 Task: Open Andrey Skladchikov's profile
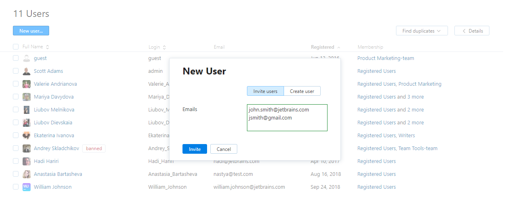click(56, 148)
